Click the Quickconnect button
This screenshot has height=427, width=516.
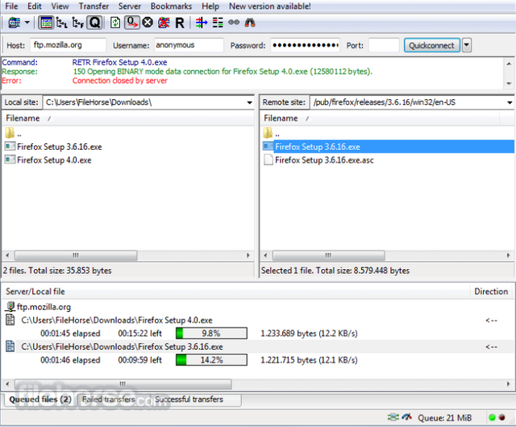pyautogui.click(x=432, y=45)
